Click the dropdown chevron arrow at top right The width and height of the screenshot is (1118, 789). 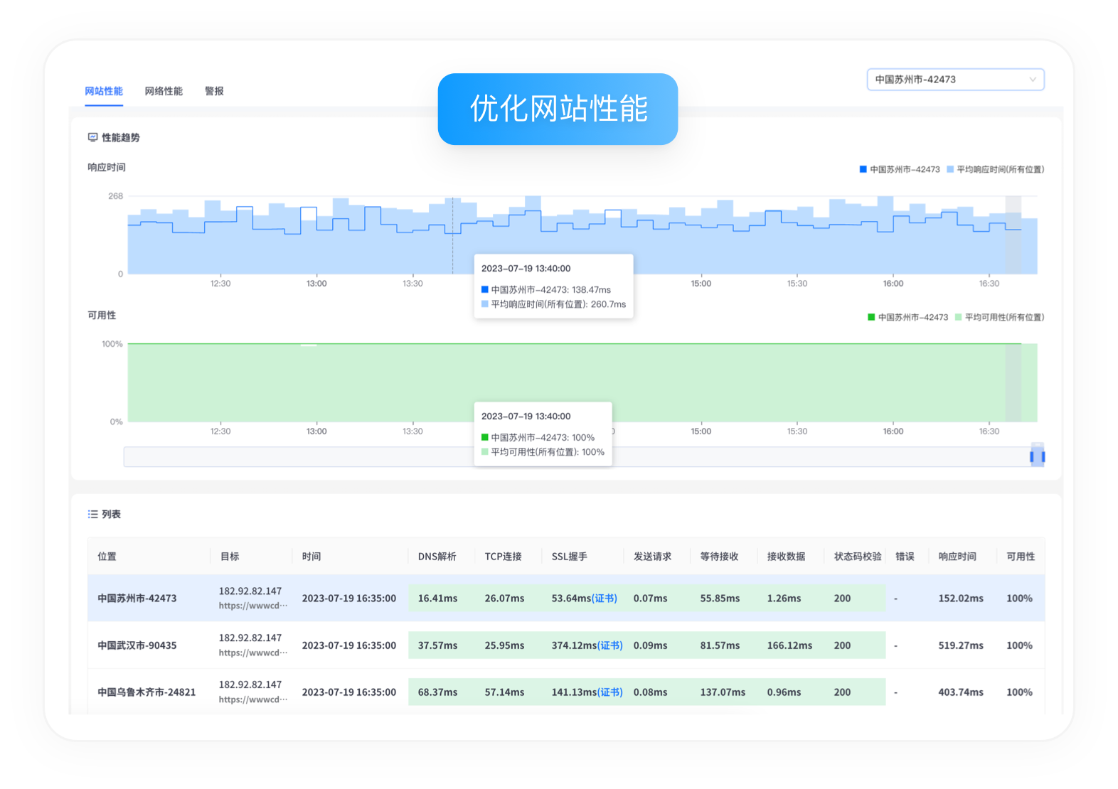1033,80
